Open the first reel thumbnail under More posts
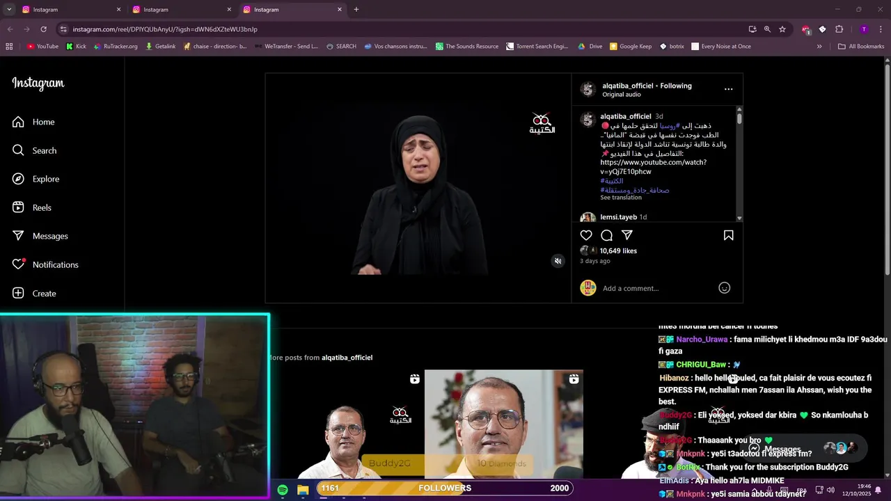The height and width of the screenshot is (501, 891). pyautogui.click(x=345, y=424)
